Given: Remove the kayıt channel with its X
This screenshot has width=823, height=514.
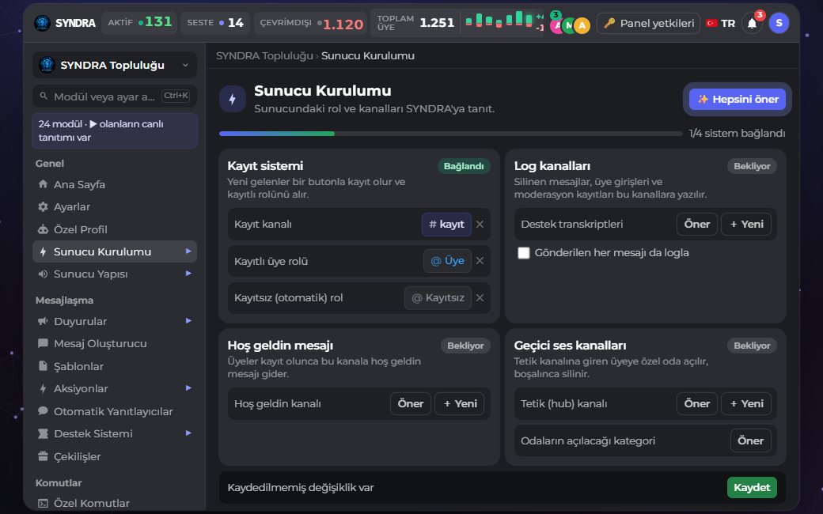Looking at the screenshot, I should 480,224.
